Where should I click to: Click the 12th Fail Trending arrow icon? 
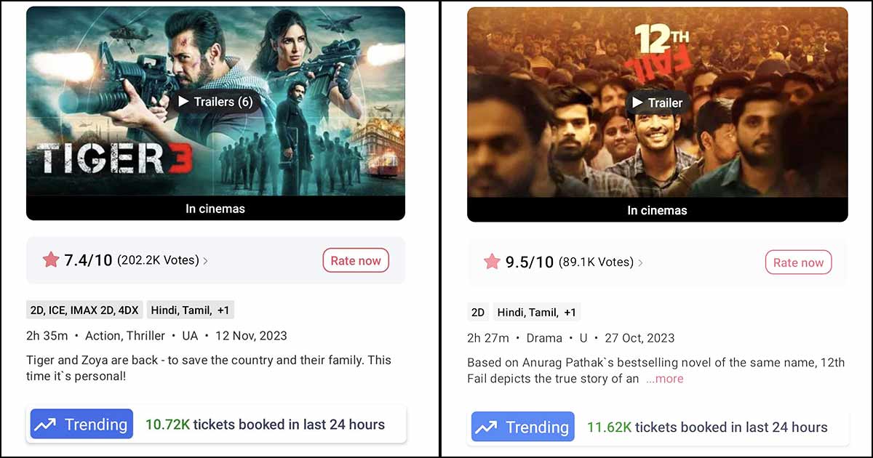(487, 427)
